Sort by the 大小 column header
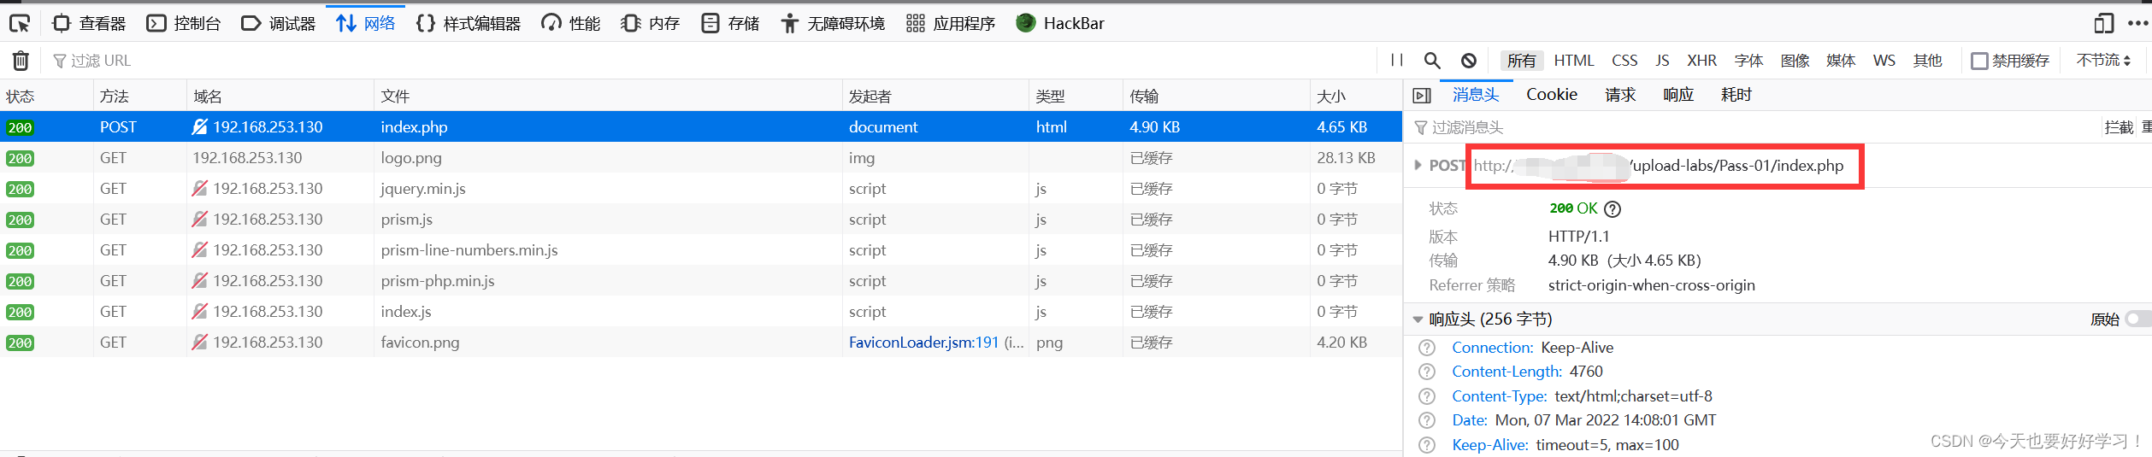The height and width of the screenshot is (457, 2152). [x=1355, y=96]
